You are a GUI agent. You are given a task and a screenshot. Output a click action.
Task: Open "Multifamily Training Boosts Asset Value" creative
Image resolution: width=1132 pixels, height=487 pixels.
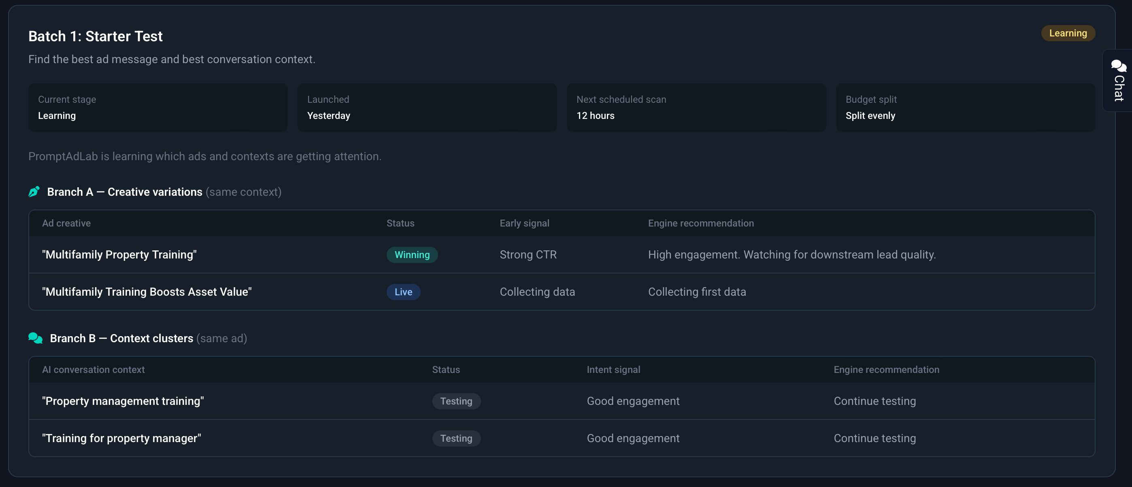tap(562, 292)
